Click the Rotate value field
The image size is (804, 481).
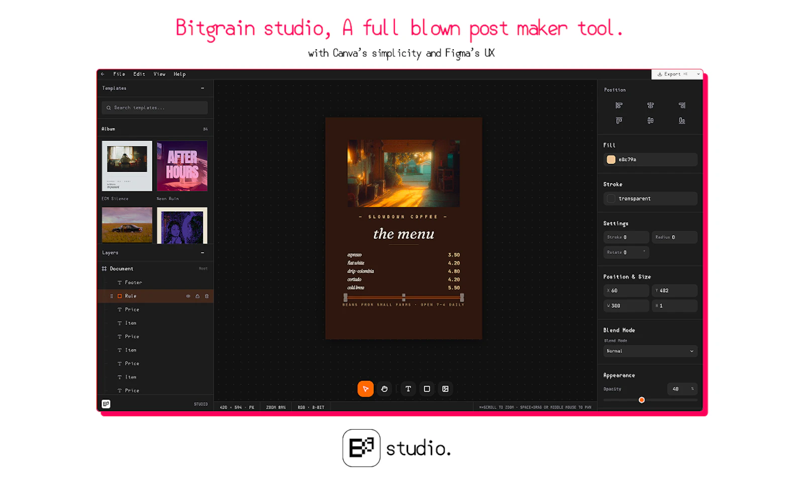click(626, 252)
